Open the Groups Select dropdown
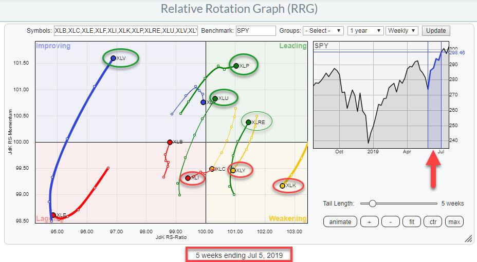477x262 pixels. 323,31
